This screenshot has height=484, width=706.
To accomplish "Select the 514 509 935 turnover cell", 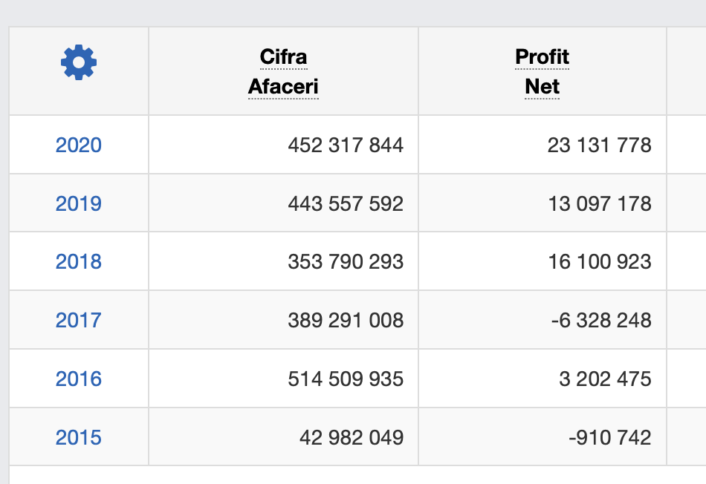I will [346, 379].
